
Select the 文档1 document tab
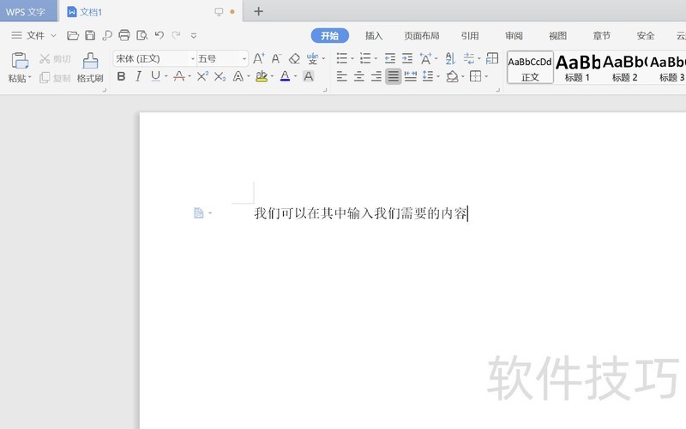click(x=151, y=11)
